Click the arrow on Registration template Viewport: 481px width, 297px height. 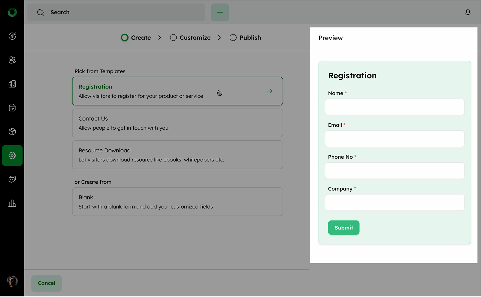pos(269,91)
